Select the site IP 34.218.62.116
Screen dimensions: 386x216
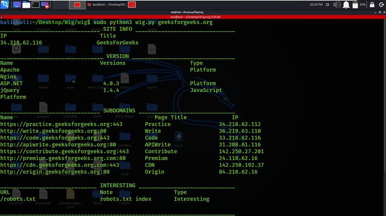point(21,43)
